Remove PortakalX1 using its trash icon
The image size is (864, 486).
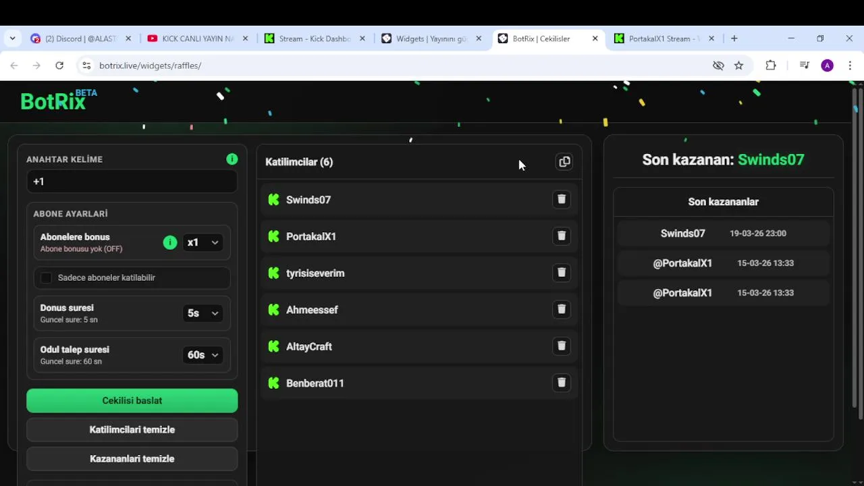561,236
